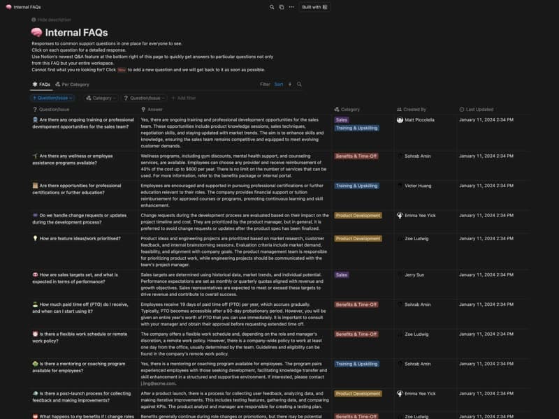Click the Built with Notion button

(x=314, y=7)
